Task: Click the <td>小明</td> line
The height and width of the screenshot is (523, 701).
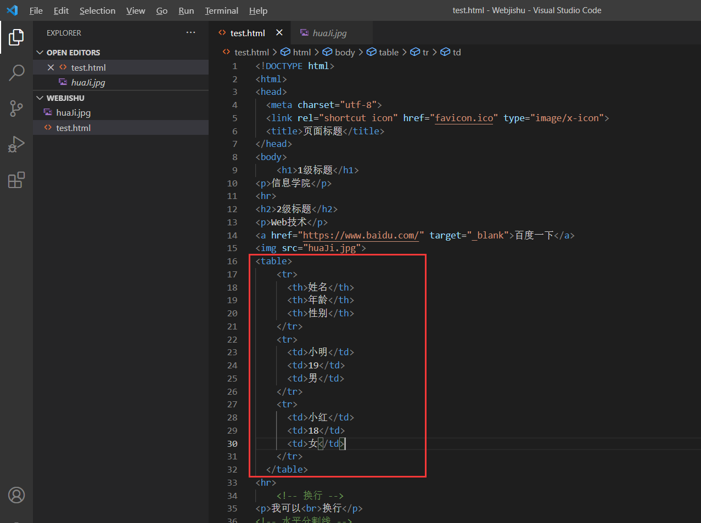Action: pyautogui.click(x=321, y=352)
